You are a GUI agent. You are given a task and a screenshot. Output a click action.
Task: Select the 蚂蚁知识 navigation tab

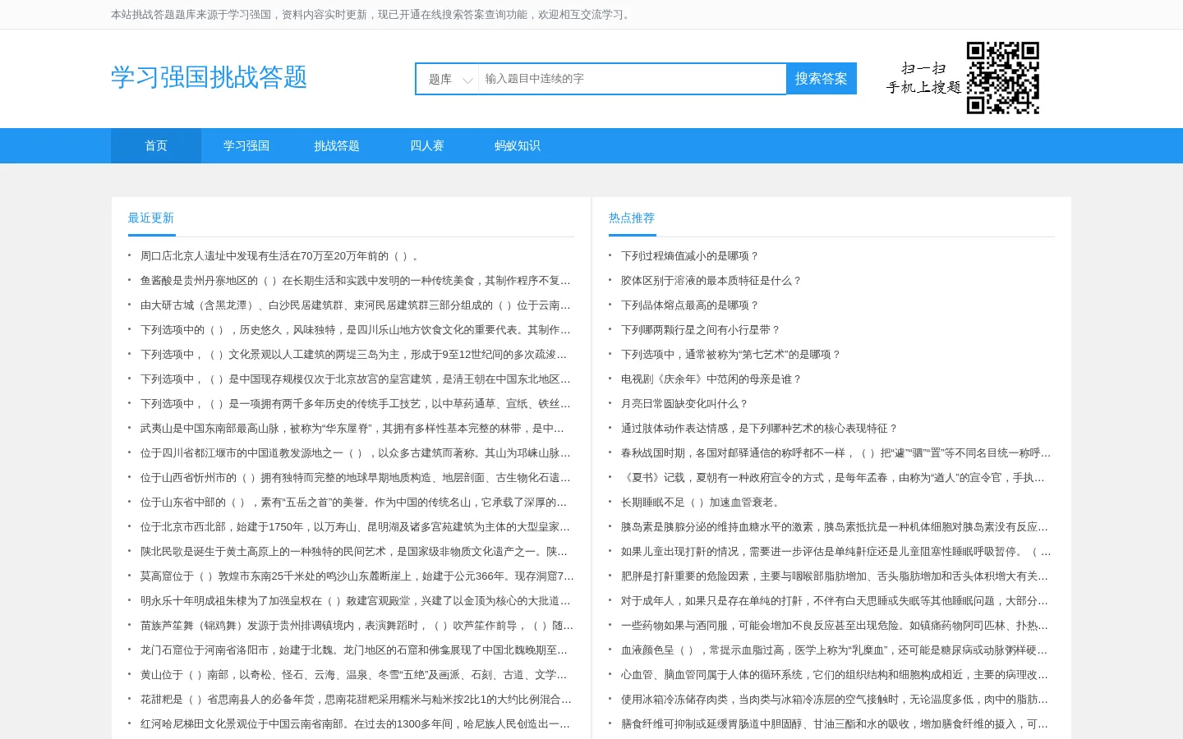518,145
